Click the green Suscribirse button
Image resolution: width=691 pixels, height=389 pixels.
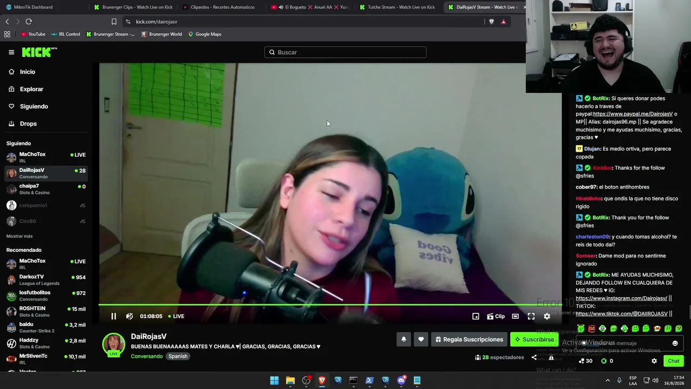(534, 339)
